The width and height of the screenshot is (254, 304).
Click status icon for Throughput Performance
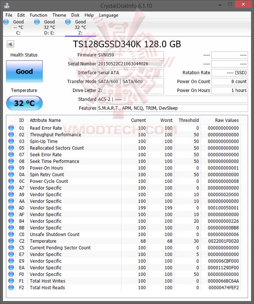[x=11, y=134]
